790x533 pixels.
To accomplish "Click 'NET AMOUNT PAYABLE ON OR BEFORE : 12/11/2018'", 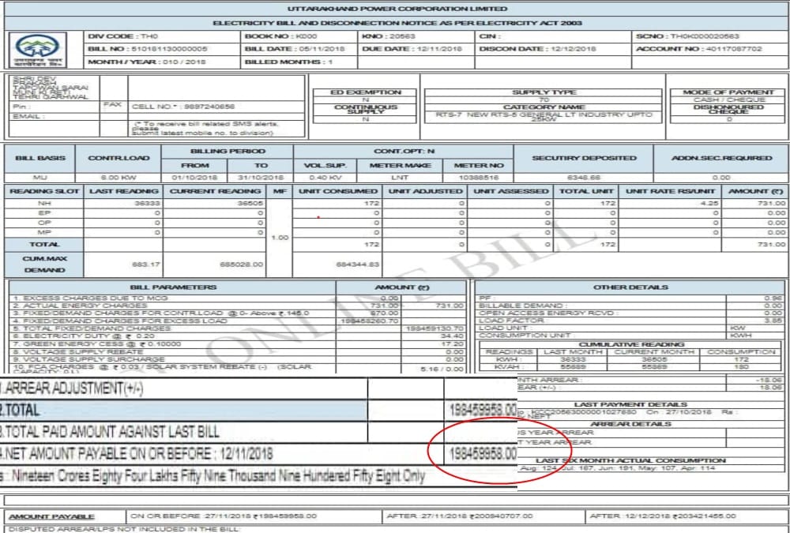I will click(137, 453).
